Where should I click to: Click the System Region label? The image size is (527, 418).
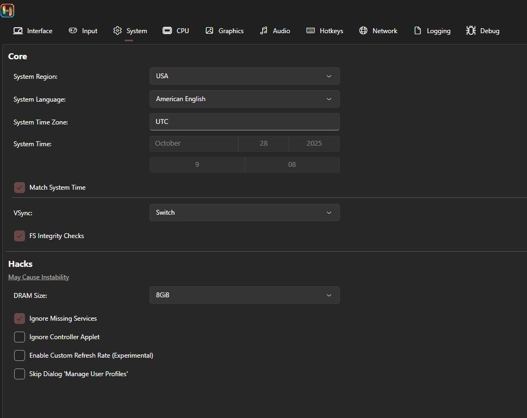tap(35, 77)
